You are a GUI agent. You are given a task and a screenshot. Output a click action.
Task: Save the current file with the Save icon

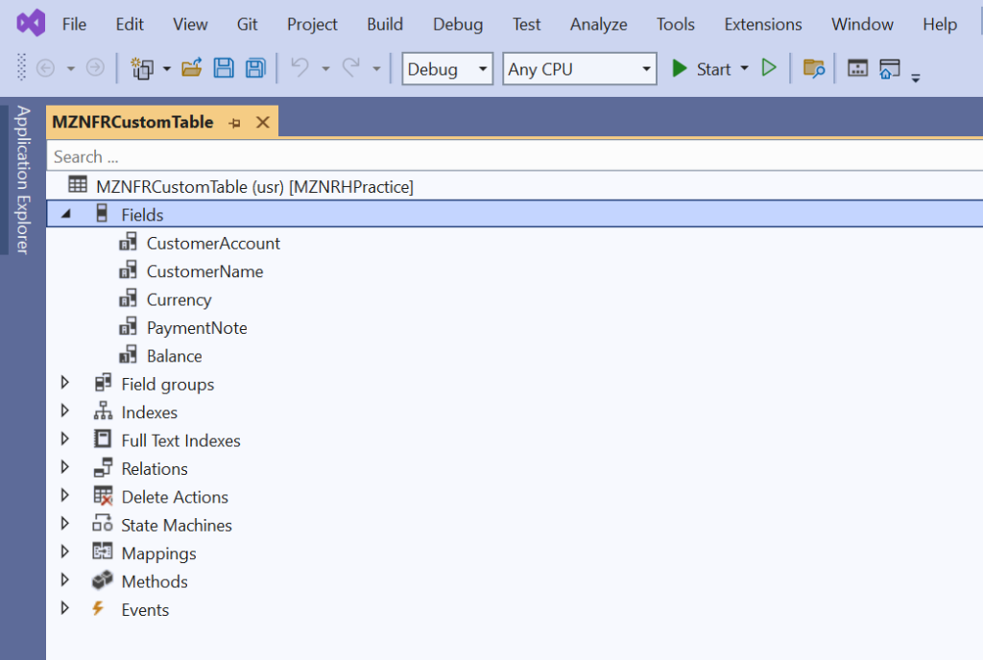coord(224,67)
